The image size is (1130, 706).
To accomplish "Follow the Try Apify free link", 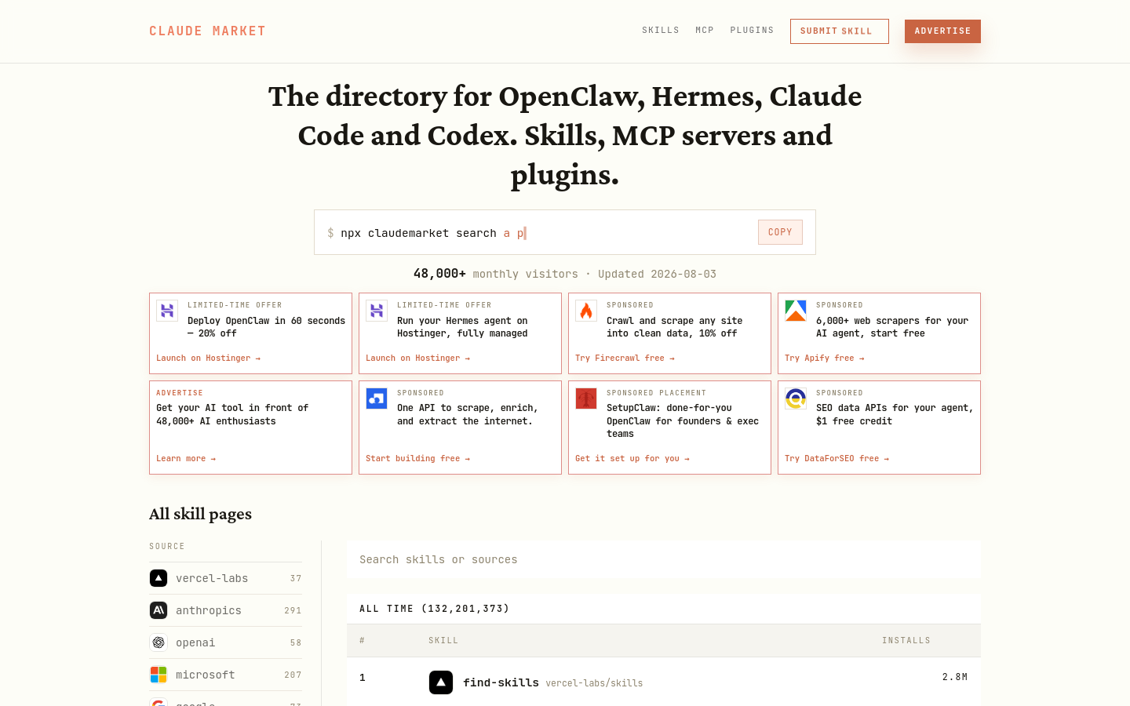I will coord(824,358).
